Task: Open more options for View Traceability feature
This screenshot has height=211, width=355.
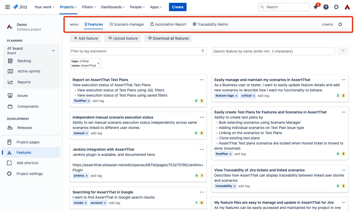Action: pyautogui.click(x=344, y=170)
